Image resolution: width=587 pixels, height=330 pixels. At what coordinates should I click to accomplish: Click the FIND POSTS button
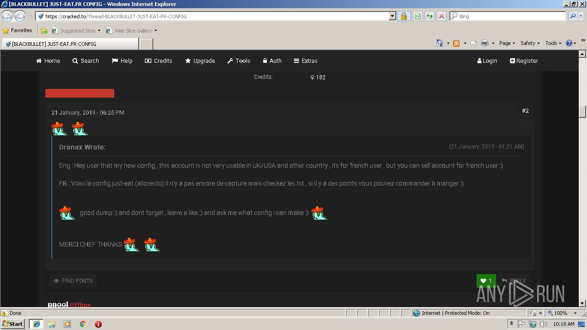(x=73, y=281)
